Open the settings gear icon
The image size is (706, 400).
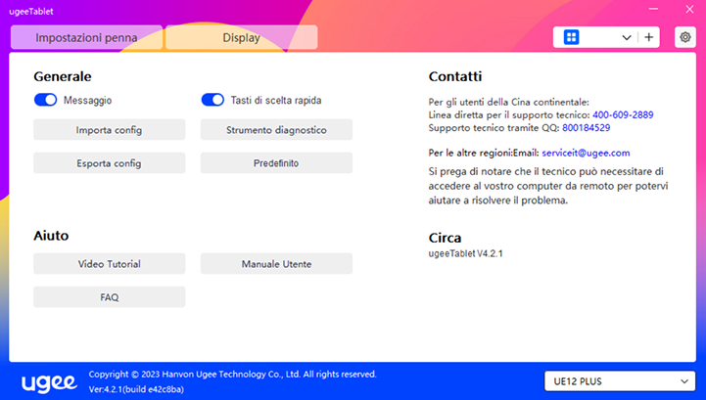click(684, 37)
